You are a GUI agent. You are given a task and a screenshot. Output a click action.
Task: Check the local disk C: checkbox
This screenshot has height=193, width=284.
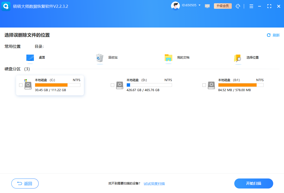click(x=21, y=85)
